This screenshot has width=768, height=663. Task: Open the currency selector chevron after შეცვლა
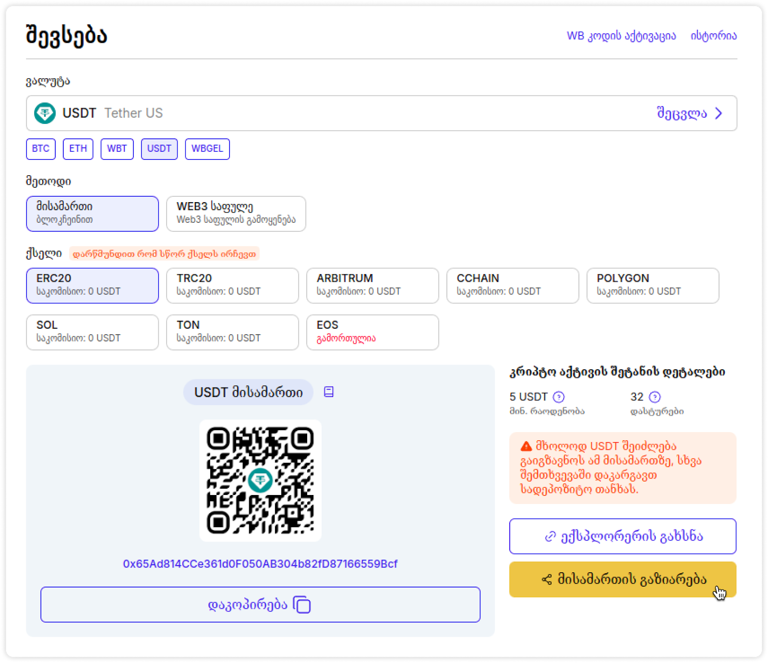(x=719, y=113)
